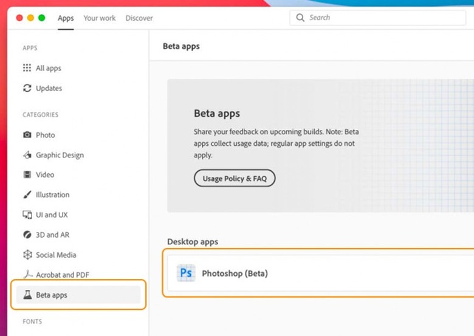This screenshot has height=336, width=474.
Task: Switch to the Apps tab
Action: 66,18
